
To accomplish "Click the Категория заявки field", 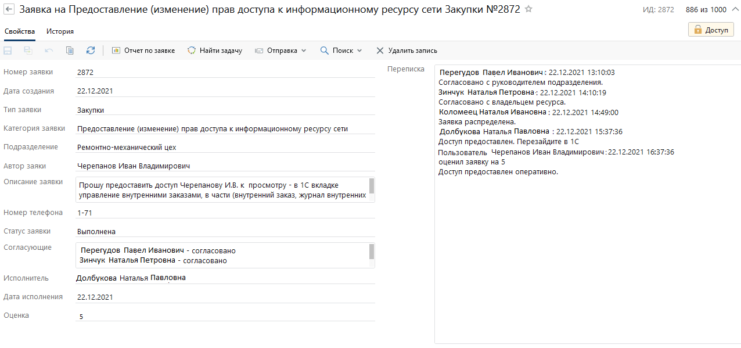I will [225, 128].
